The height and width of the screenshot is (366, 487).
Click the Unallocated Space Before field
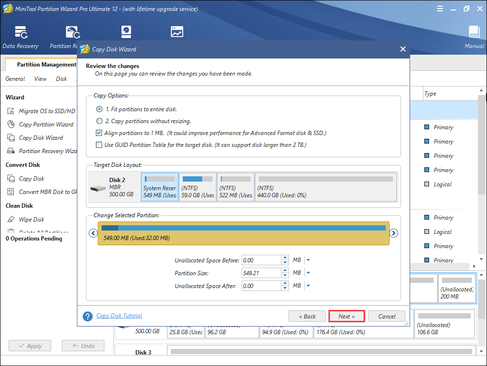[262, 260]
